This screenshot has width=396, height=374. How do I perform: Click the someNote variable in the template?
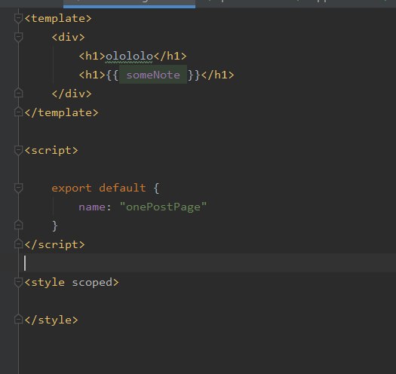[x=153, y=75]
